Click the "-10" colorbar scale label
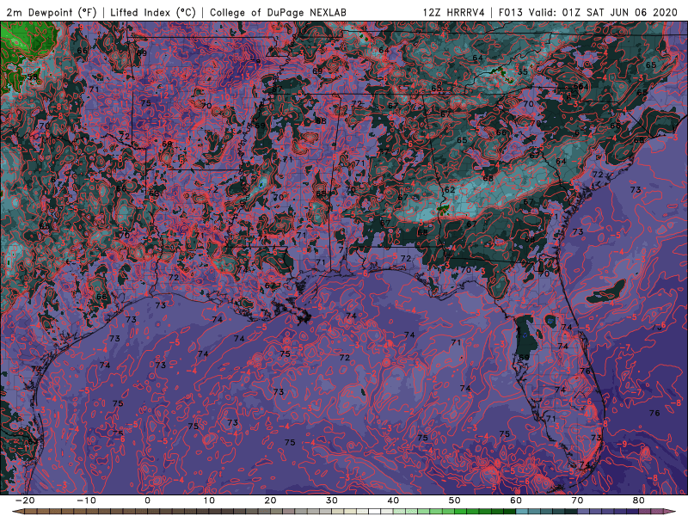 tap(86, 501)
